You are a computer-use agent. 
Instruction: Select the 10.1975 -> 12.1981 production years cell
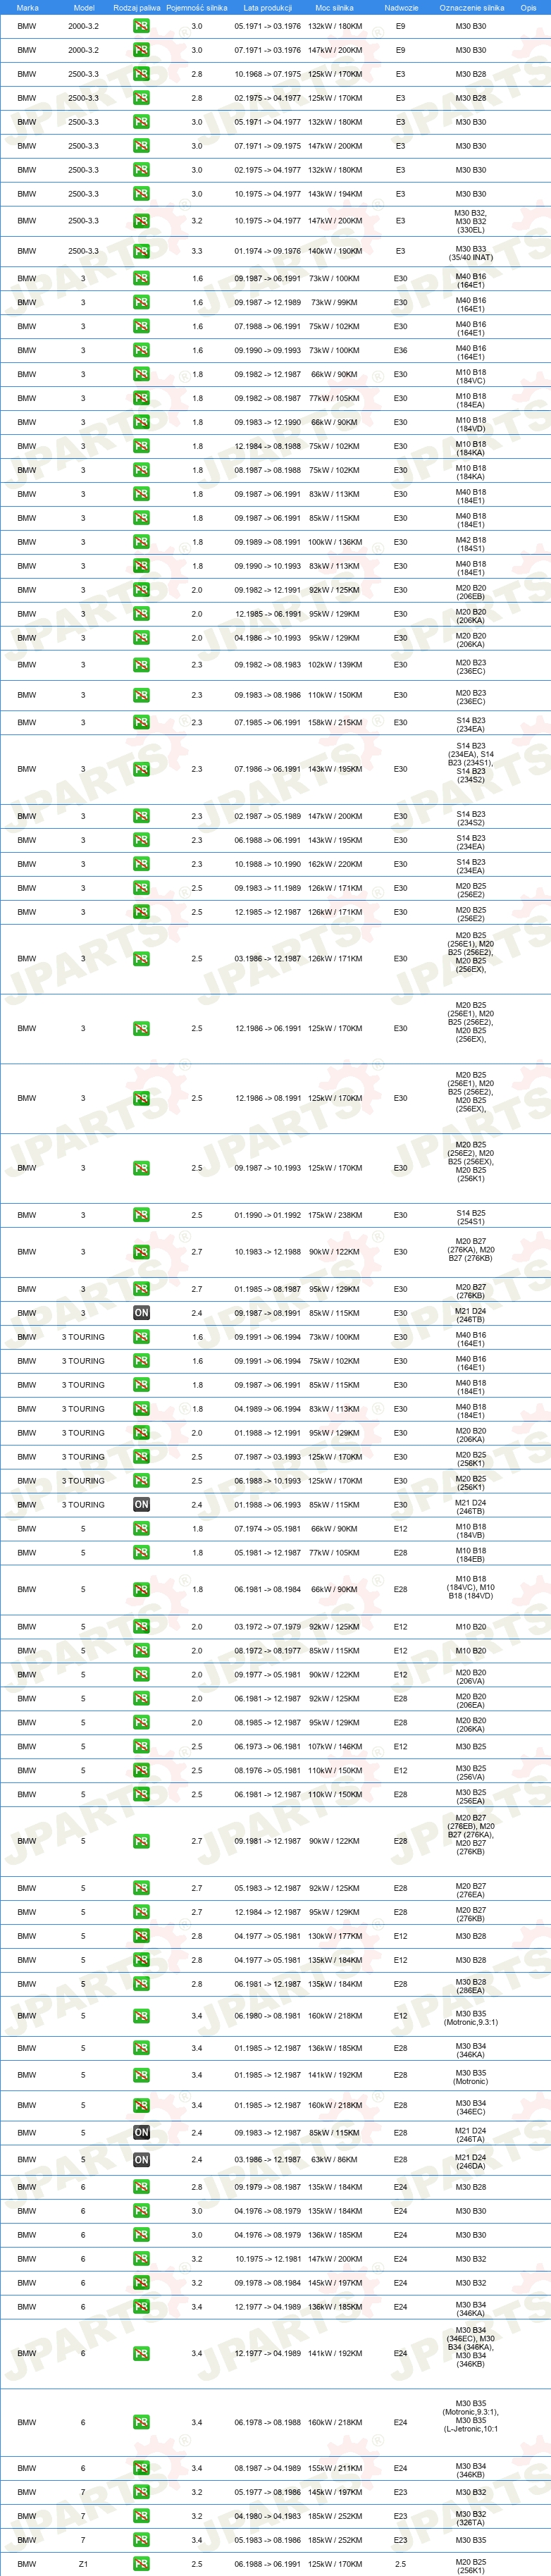click(x=268, y=2259)
